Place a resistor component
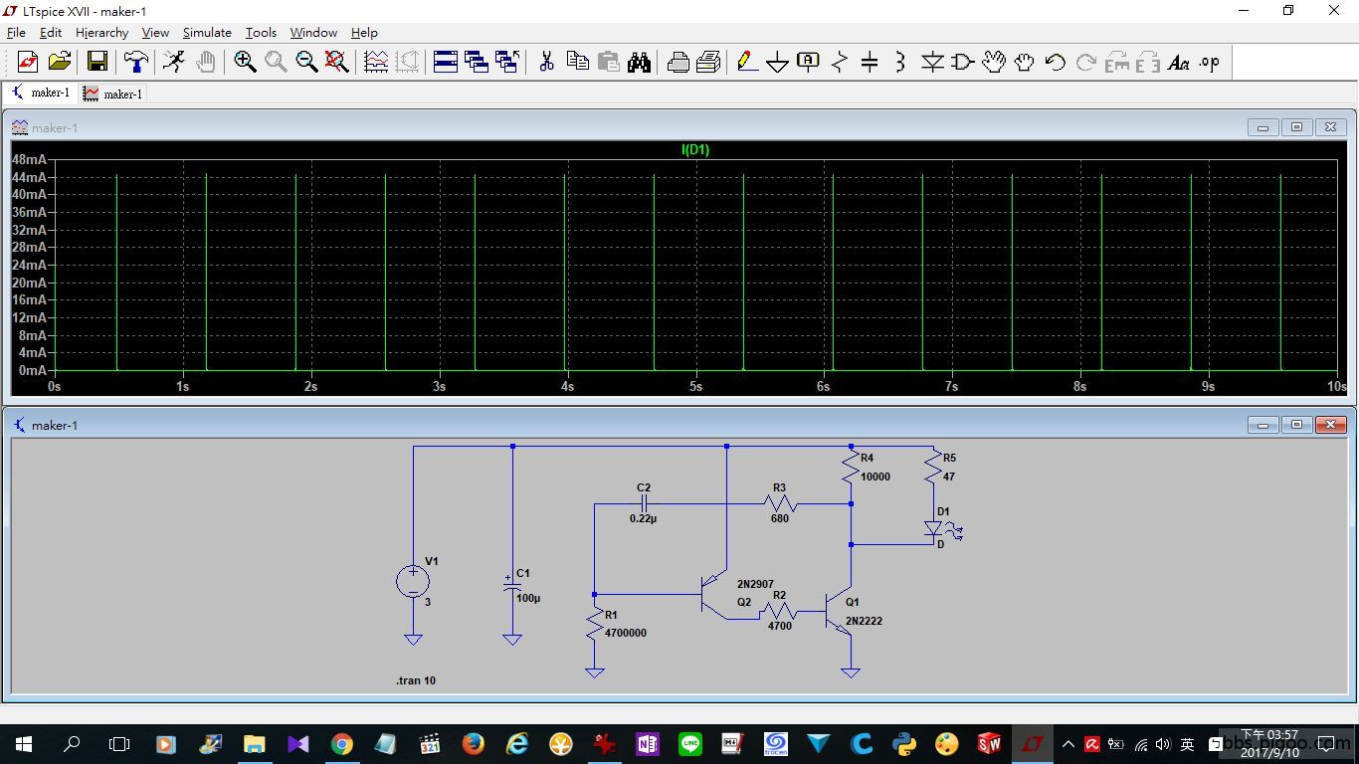The width and height of the screenshot is (1359, 764). click(x=840, y=62)
